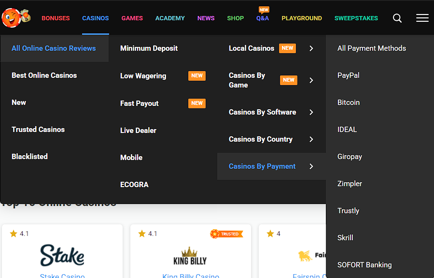Click the TRUSTED badge on King Billy card
Screen dimensions: 434x278
pyautogui.click(x=227, y=234)
